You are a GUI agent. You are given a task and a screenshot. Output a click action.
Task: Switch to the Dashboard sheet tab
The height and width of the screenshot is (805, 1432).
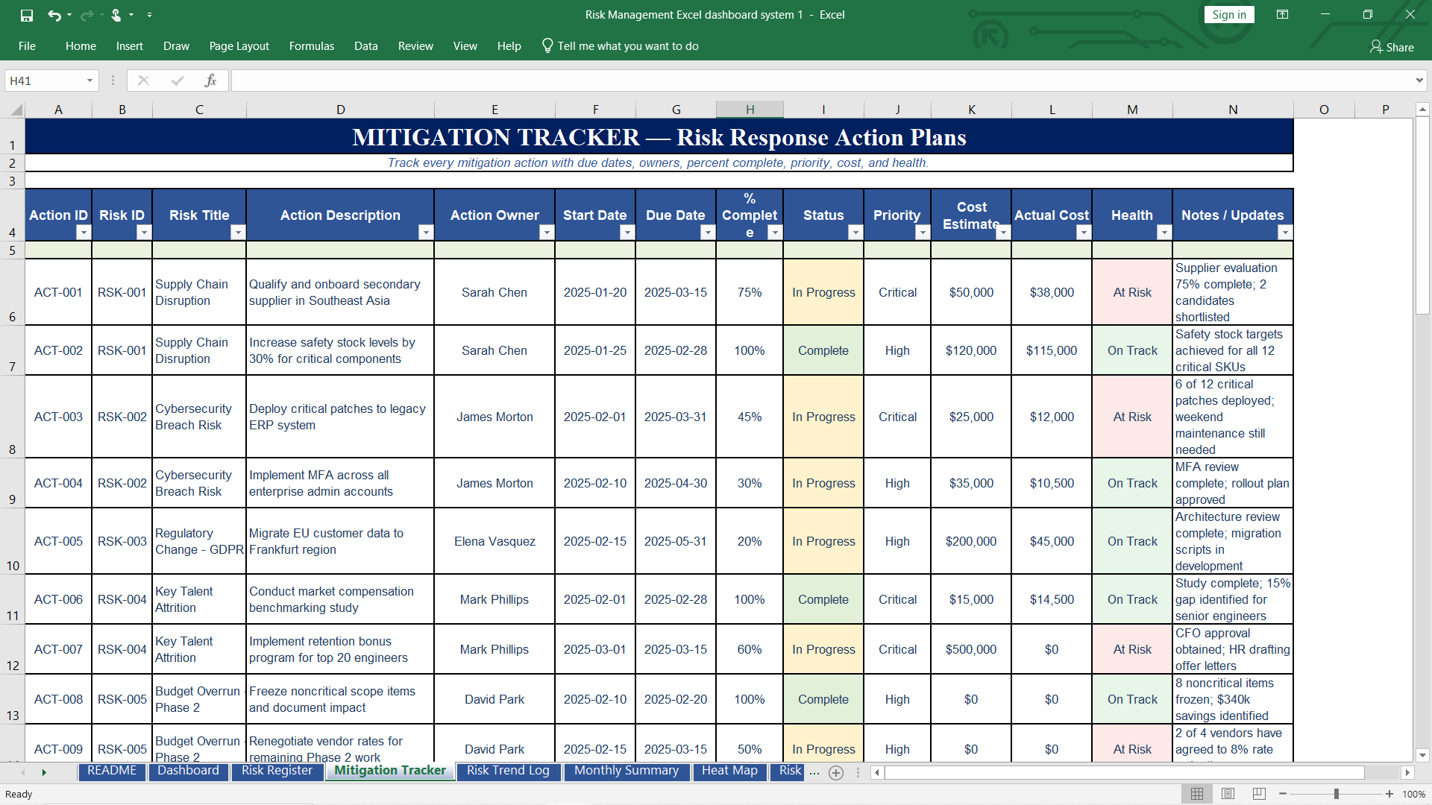(188, 771)
